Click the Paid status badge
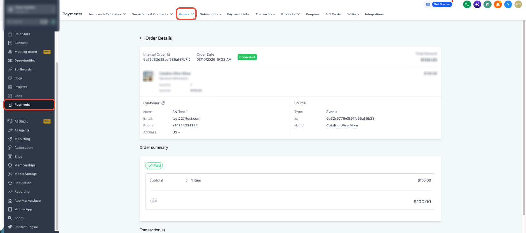526x233 pixels. pyautogui.click(x=154, y=165)
